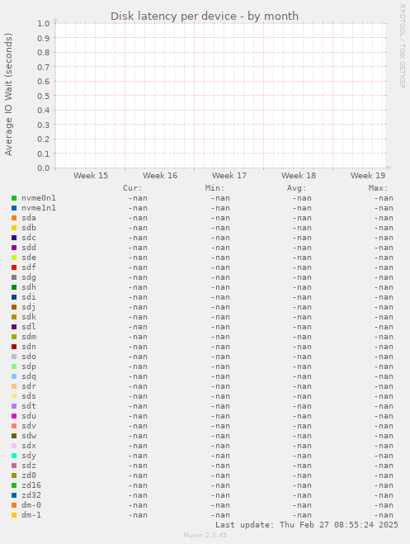Click the sdt legend label
Image resolution: width=410 pixels, height=544 pixels.
pyautogui.click(x=29, y=406)
